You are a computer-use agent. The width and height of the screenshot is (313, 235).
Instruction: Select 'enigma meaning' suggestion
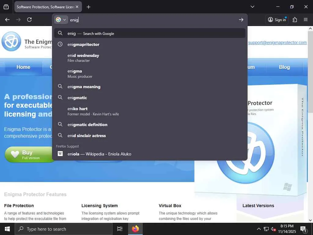tap(150, 87)
